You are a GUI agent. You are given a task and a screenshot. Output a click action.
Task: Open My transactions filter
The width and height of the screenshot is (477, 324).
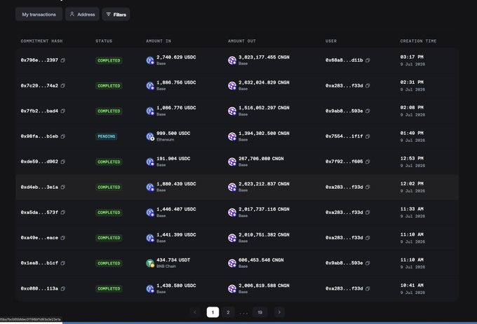(x=39, y=14)
